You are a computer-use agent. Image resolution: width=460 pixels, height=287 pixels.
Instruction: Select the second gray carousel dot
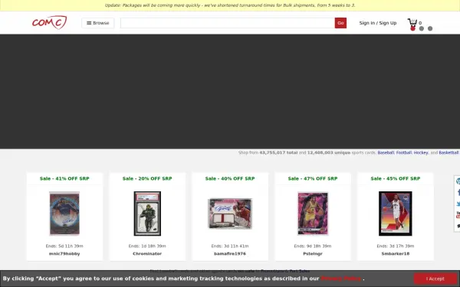pyautogui.click(x=422, y=28)
